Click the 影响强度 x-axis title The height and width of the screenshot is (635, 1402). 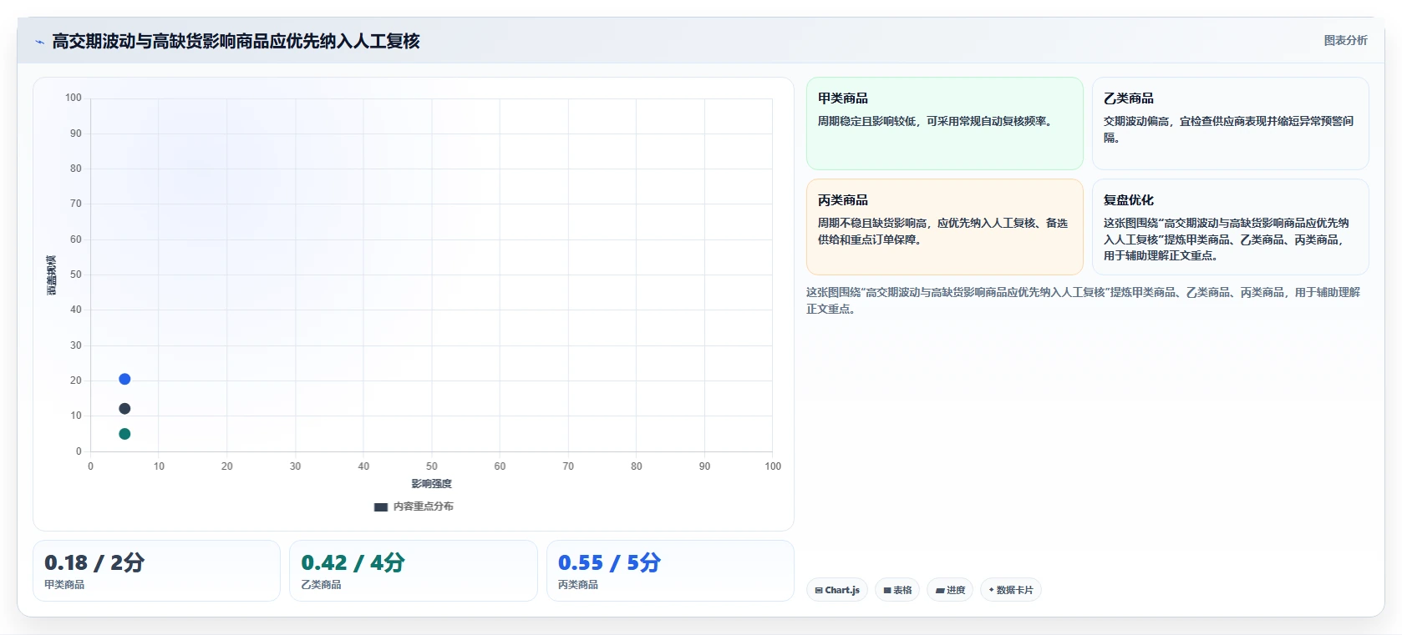[x=431, y=484]
